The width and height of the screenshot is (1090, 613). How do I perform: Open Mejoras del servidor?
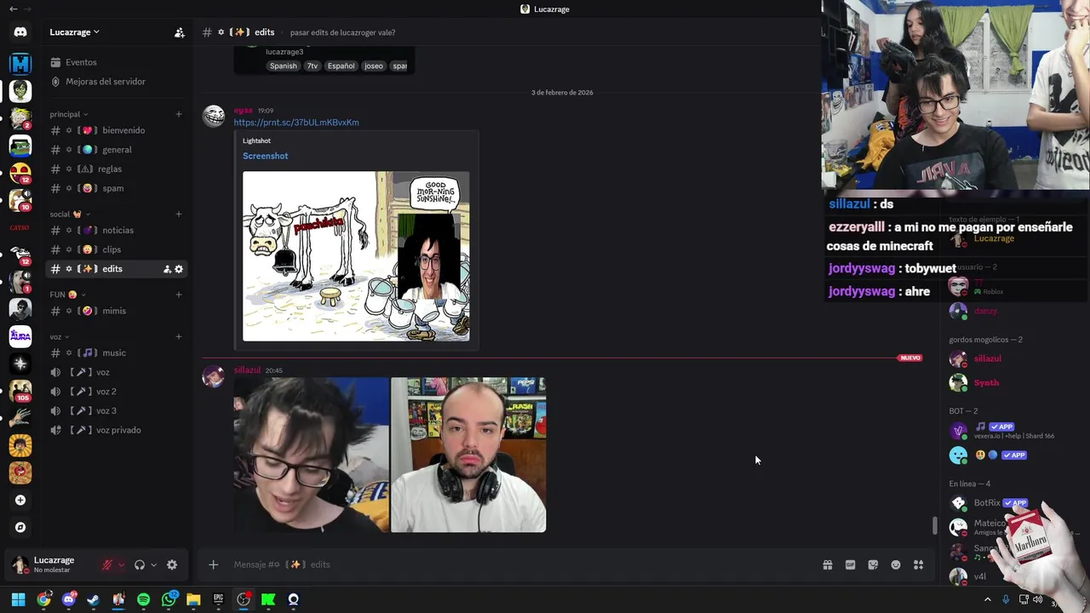pyautogui.click(x=106, y=82)
